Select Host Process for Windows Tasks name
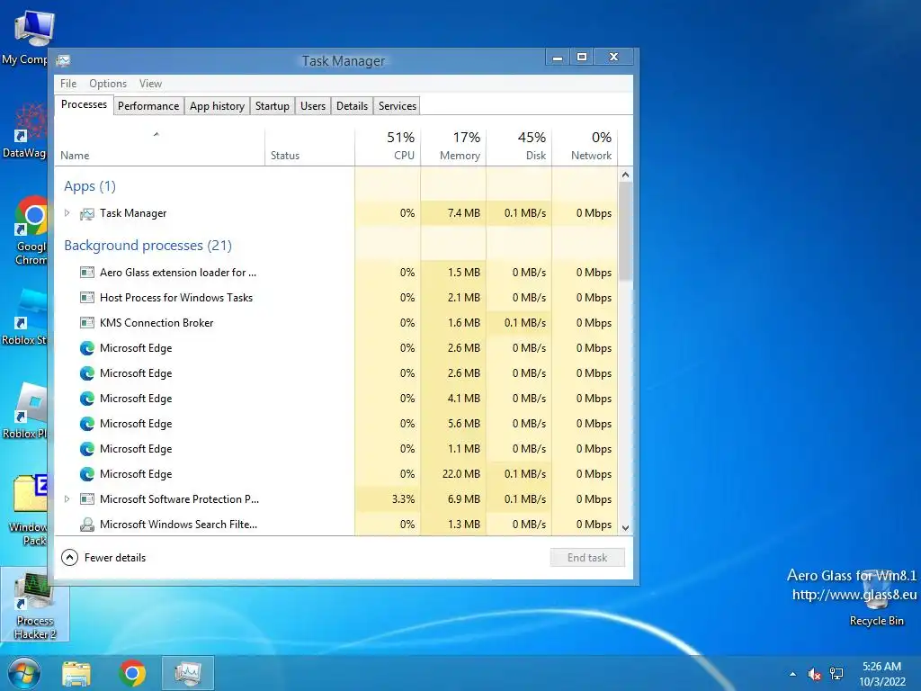The image size is (921, 691). click(176, 297)
